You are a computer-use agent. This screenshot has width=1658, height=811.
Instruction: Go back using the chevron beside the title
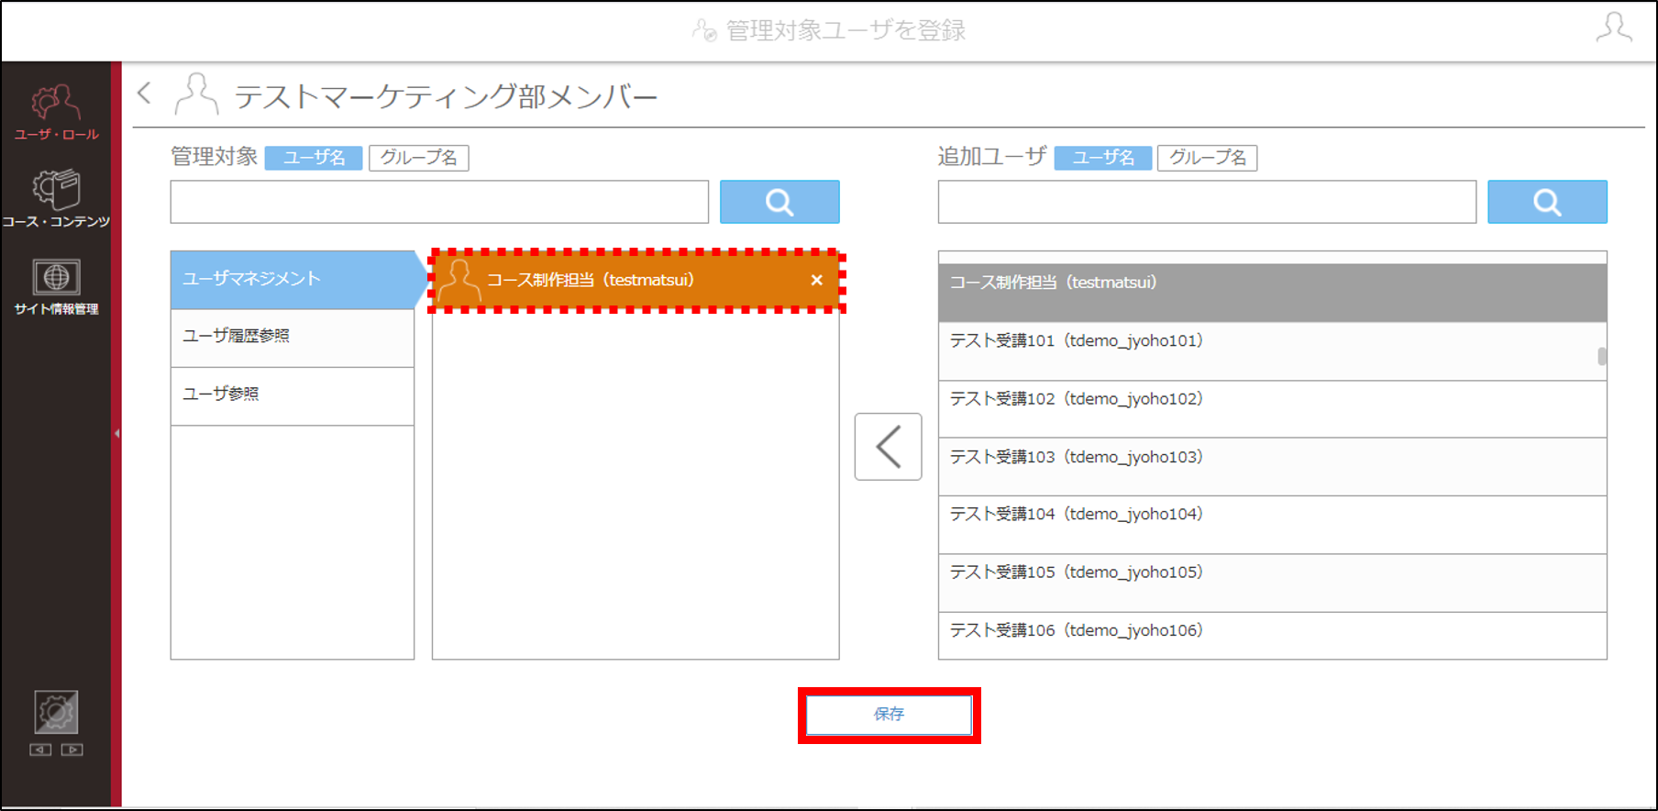point(144,93)
